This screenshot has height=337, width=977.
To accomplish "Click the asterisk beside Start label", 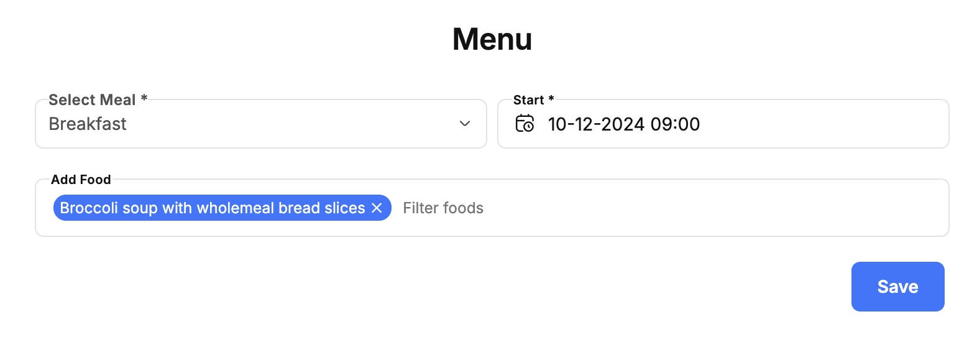I will [x=551, y=98].
